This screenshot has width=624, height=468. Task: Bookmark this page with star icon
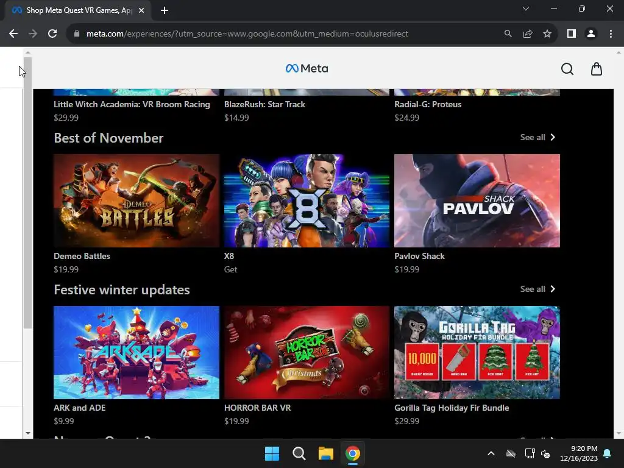tap(547, 34)
